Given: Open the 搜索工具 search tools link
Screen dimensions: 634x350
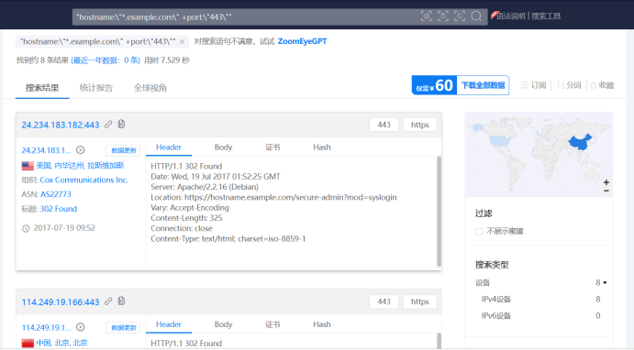Looking at the screenshot, I should (x=546, y=16).
